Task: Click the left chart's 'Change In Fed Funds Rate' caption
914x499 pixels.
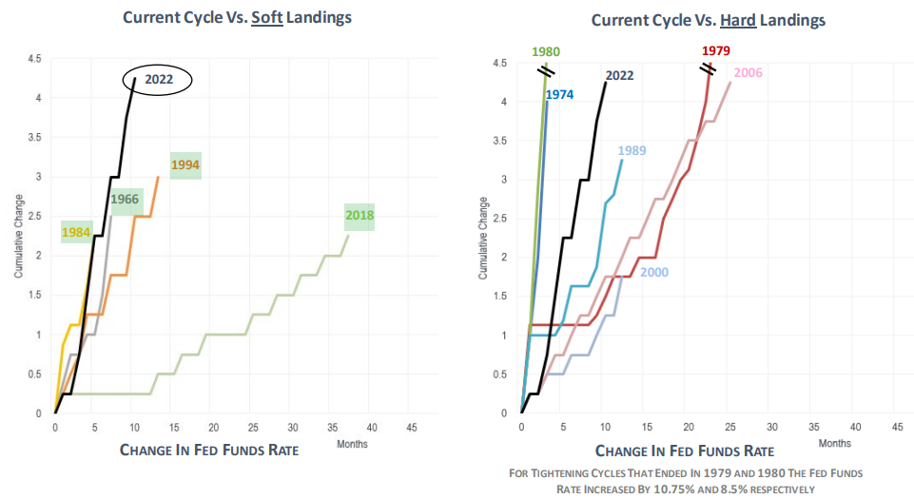Action: tap(209, 449)
